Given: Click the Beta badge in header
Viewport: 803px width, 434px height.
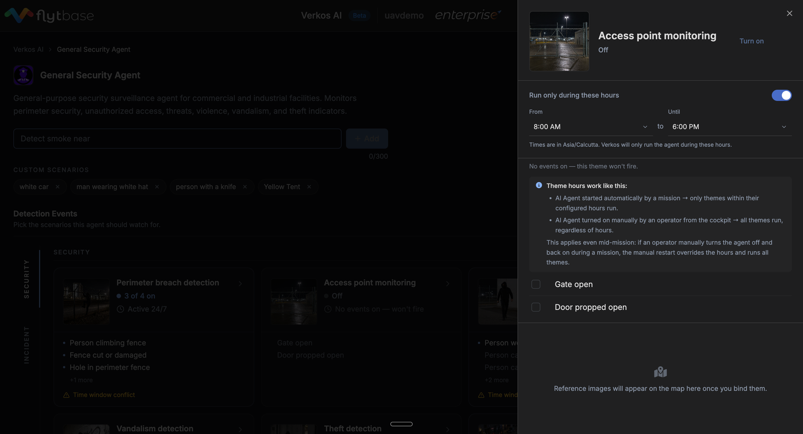Looking at the screenshot, I should [x=359, y=16].
